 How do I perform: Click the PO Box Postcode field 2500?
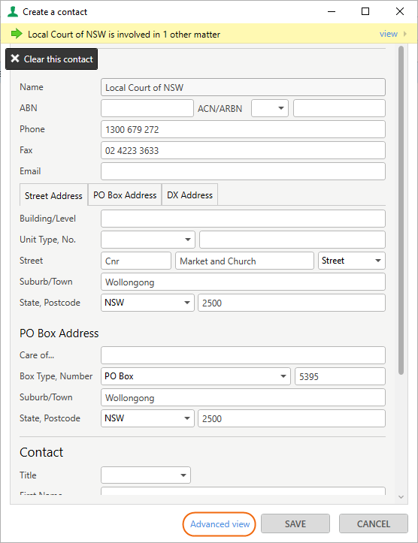[x=292, y=418]
